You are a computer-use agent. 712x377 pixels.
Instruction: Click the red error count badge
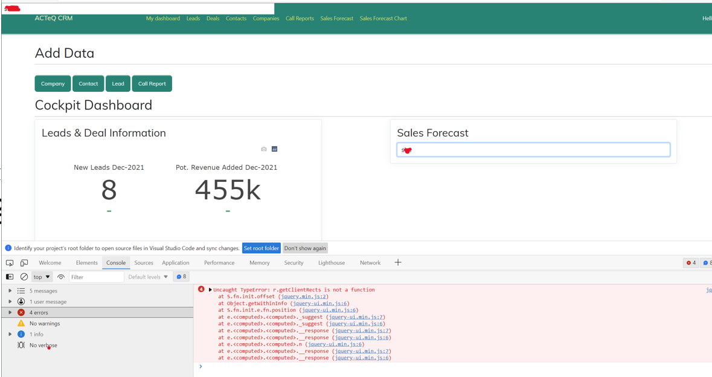click(691, 263)
